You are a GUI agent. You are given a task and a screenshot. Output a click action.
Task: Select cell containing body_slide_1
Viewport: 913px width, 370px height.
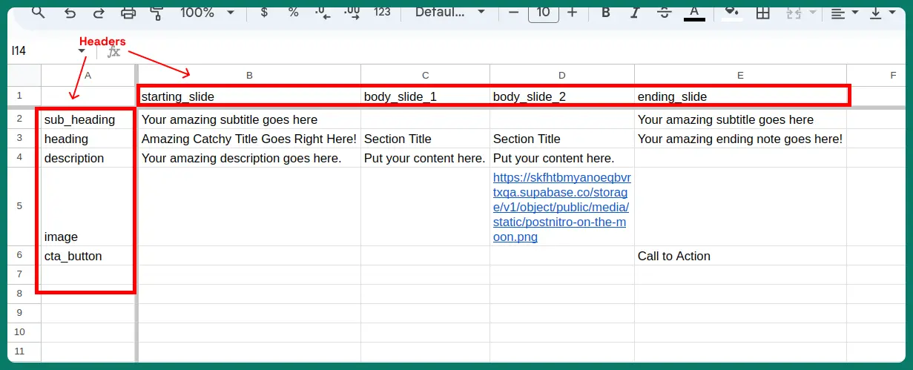coord(425,96)
